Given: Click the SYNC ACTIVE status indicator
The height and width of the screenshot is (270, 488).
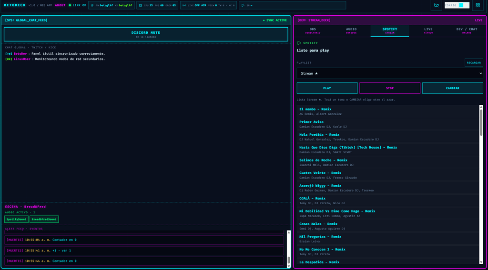Looking at the screenshot, I should coord(275,20).
